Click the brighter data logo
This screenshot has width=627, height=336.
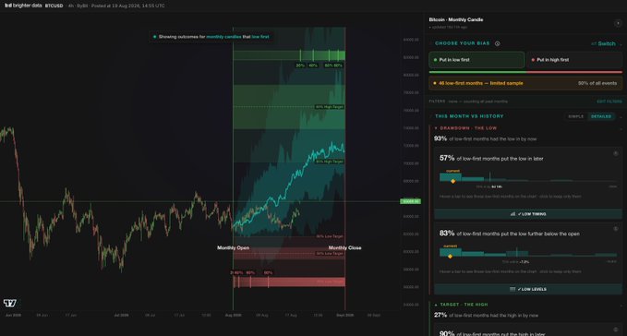[23, 6]
